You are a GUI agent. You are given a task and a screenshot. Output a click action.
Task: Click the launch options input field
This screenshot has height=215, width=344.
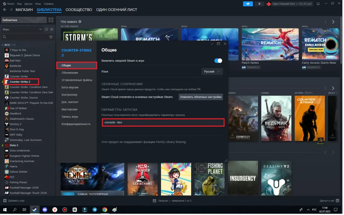point(163,122)
